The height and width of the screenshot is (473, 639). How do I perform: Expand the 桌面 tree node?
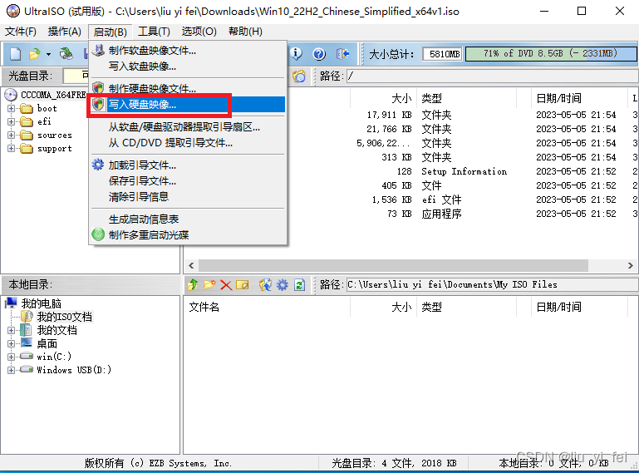pyautogui.click(x=11, y=344)
